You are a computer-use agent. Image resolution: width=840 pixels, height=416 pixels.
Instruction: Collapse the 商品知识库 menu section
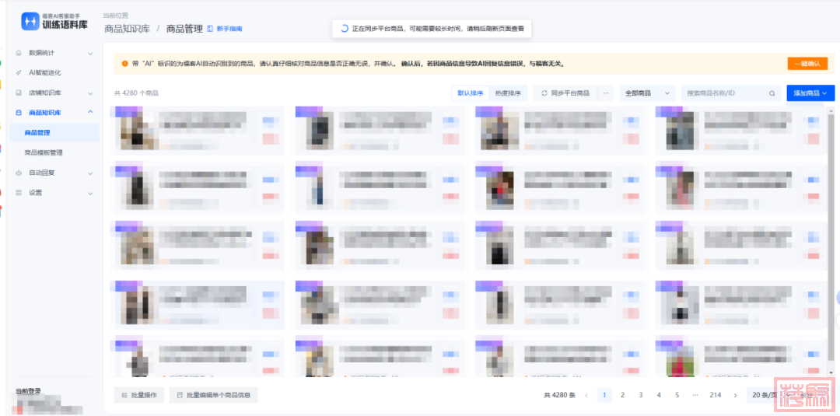pyautogui.click(x=90, y=113)
